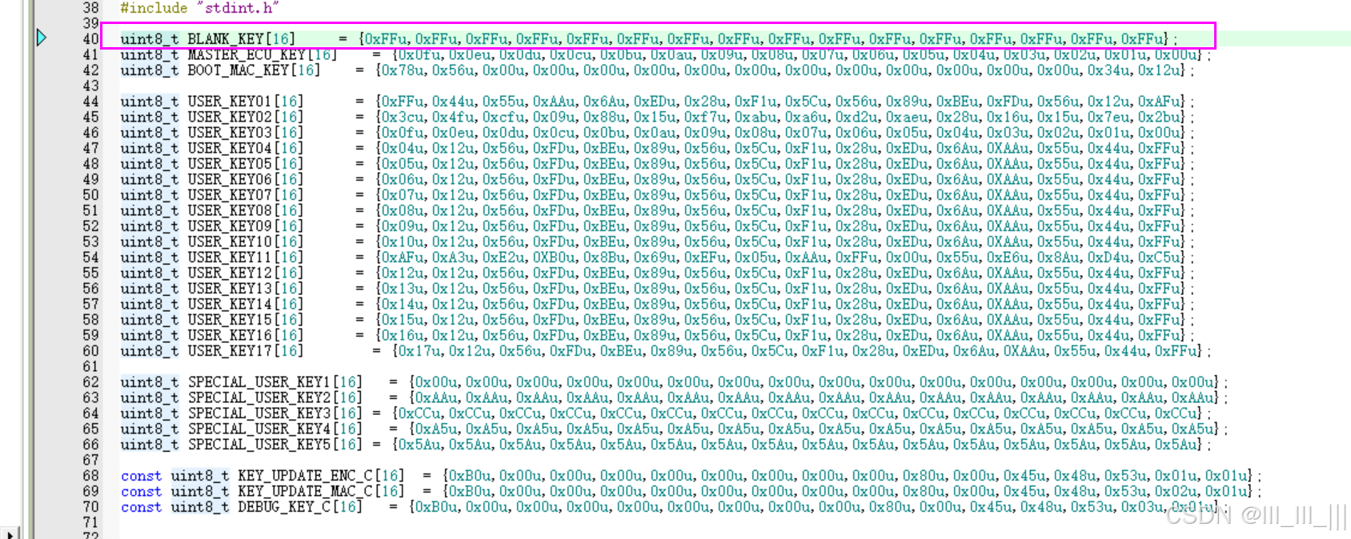
Task: Click the 0x3cu value in USER_KEY02
Action: point(402,117)
